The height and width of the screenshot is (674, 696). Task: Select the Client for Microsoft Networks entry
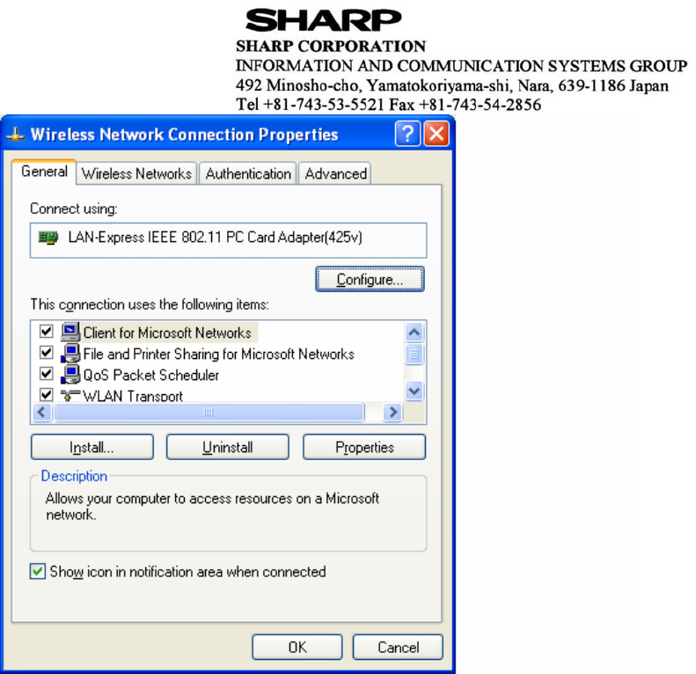click(x=167, y=333)
